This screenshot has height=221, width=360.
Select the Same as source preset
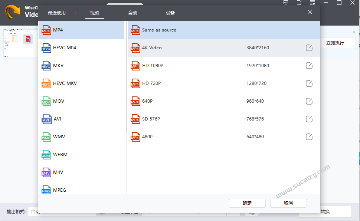click(x=223, y=30)
